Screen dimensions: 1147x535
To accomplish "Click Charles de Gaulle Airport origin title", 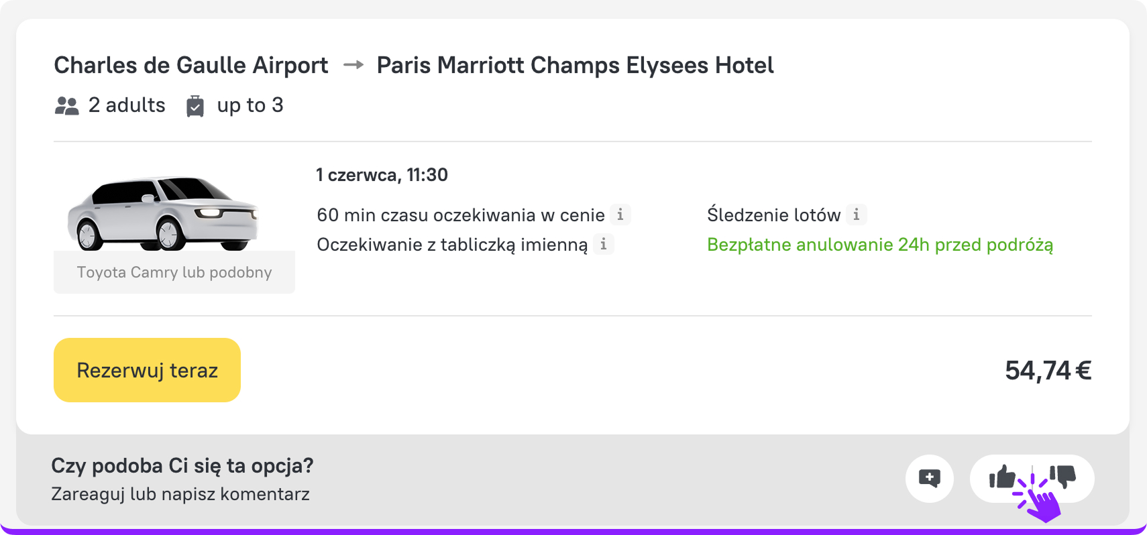I will pyautogui.click(x=191, y=65).
